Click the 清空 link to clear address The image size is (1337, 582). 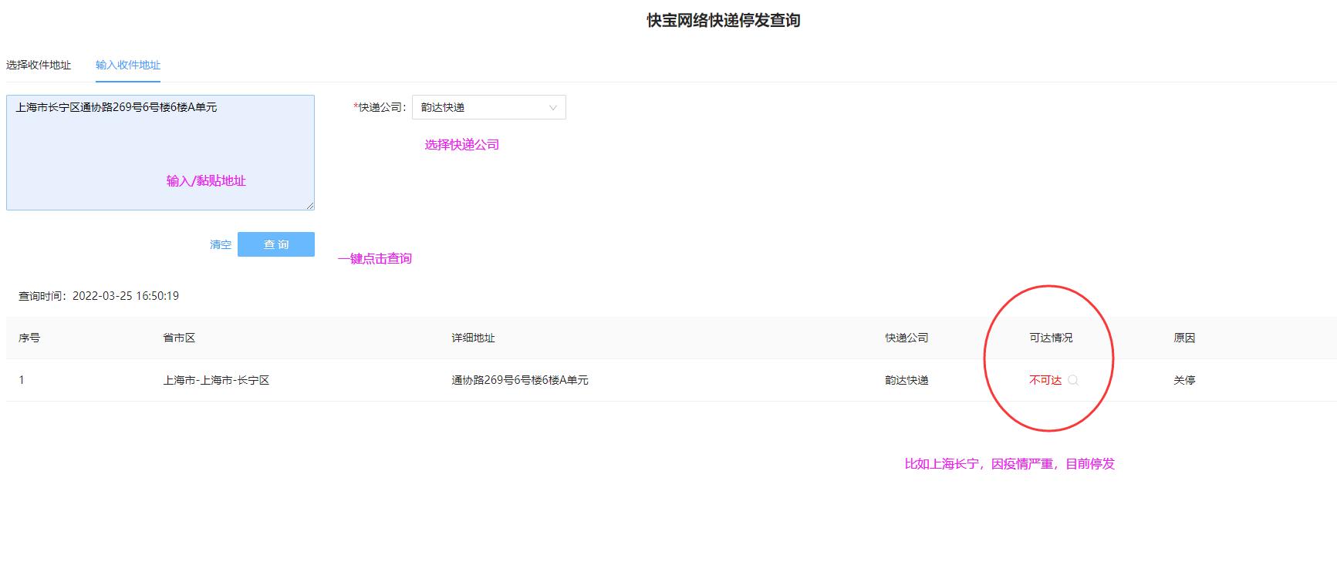click(x=221, y=244)
